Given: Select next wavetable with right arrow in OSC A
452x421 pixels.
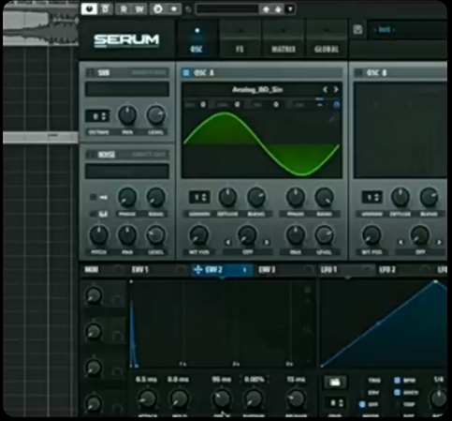Looking at the screenshot, I should (336, 90).
